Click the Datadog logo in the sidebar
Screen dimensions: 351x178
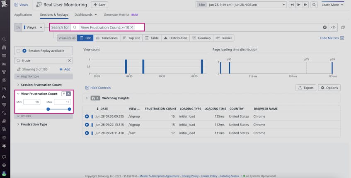pyautogui.click(x=4, y=4)
